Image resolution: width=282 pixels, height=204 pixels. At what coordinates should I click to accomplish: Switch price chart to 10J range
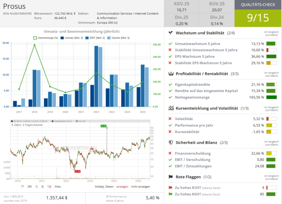(49, 187)
